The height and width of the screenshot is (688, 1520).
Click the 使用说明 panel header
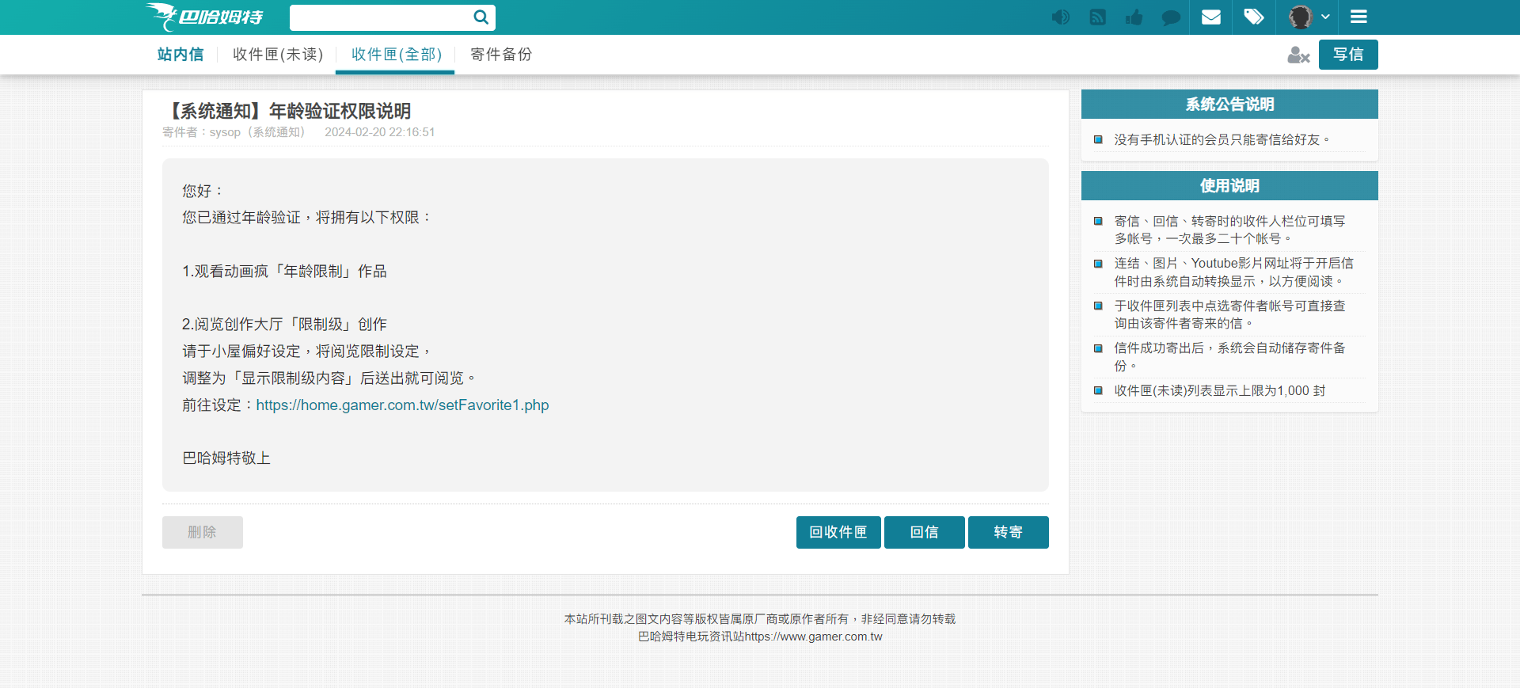pyautogui.click(x=1229, y=186)
